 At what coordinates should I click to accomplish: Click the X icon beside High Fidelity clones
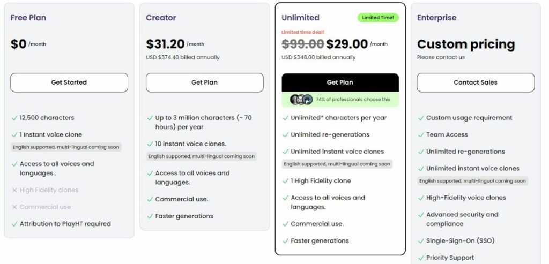[x=14, y=190]
